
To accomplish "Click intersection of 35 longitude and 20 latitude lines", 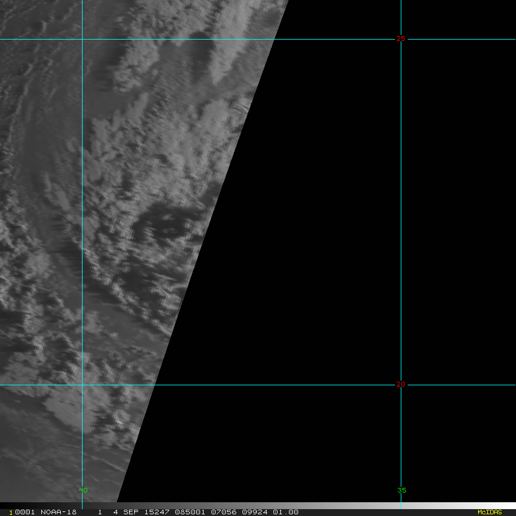I will tap(401, 385).
